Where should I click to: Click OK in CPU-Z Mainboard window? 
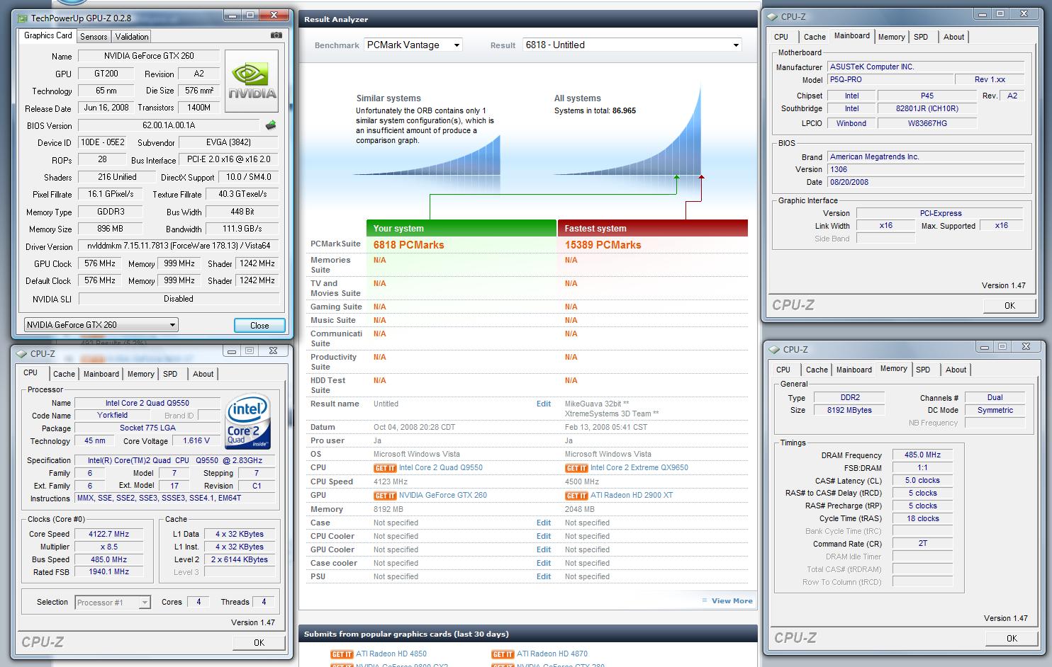(1009, 306)
